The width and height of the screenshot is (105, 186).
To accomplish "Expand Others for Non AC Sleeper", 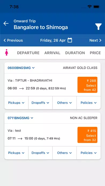I will point(65,153).
